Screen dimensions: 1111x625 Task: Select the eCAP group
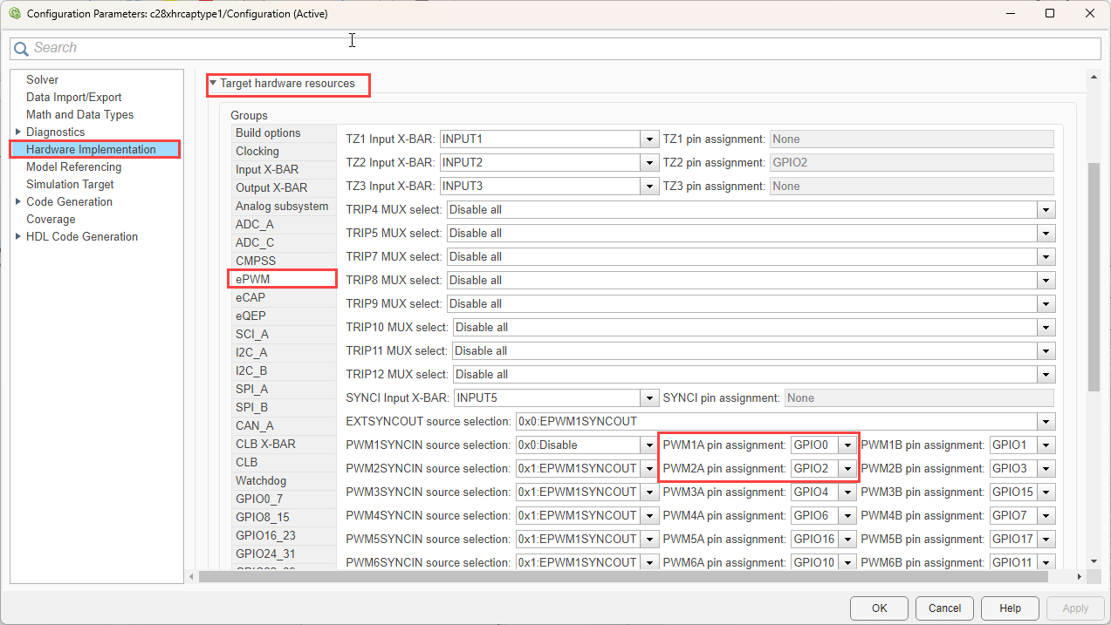tap(250, 297)
